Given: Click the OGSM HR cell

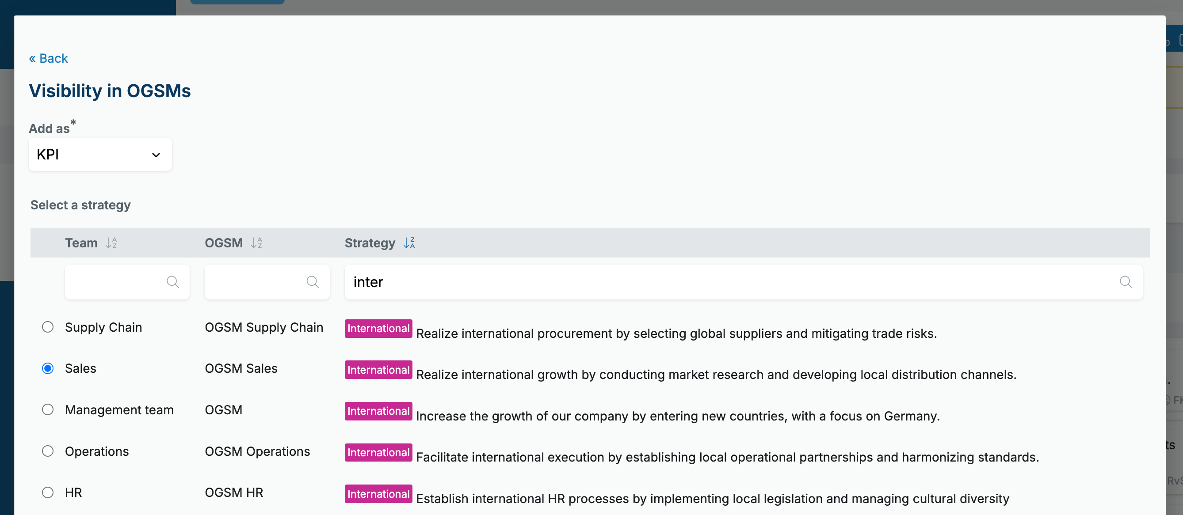Looking at the screenshot, I should (234, 492).
